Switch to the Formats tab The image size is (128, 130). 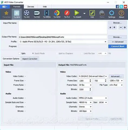tap(17, 7)
